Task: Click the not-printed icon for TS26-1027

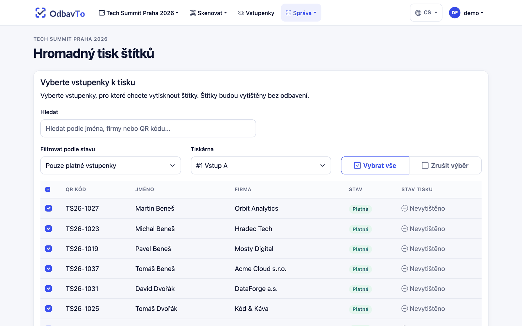Action: pos(405,208)
